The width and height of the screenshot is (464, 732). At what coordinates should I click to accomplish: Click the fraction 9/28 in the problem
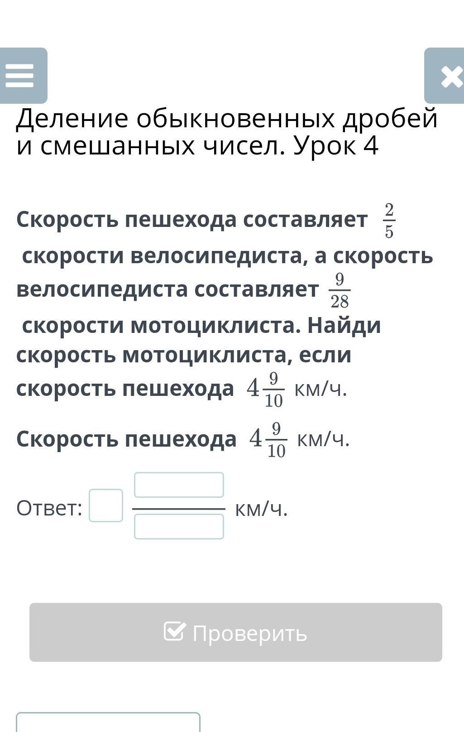(340, 290)
